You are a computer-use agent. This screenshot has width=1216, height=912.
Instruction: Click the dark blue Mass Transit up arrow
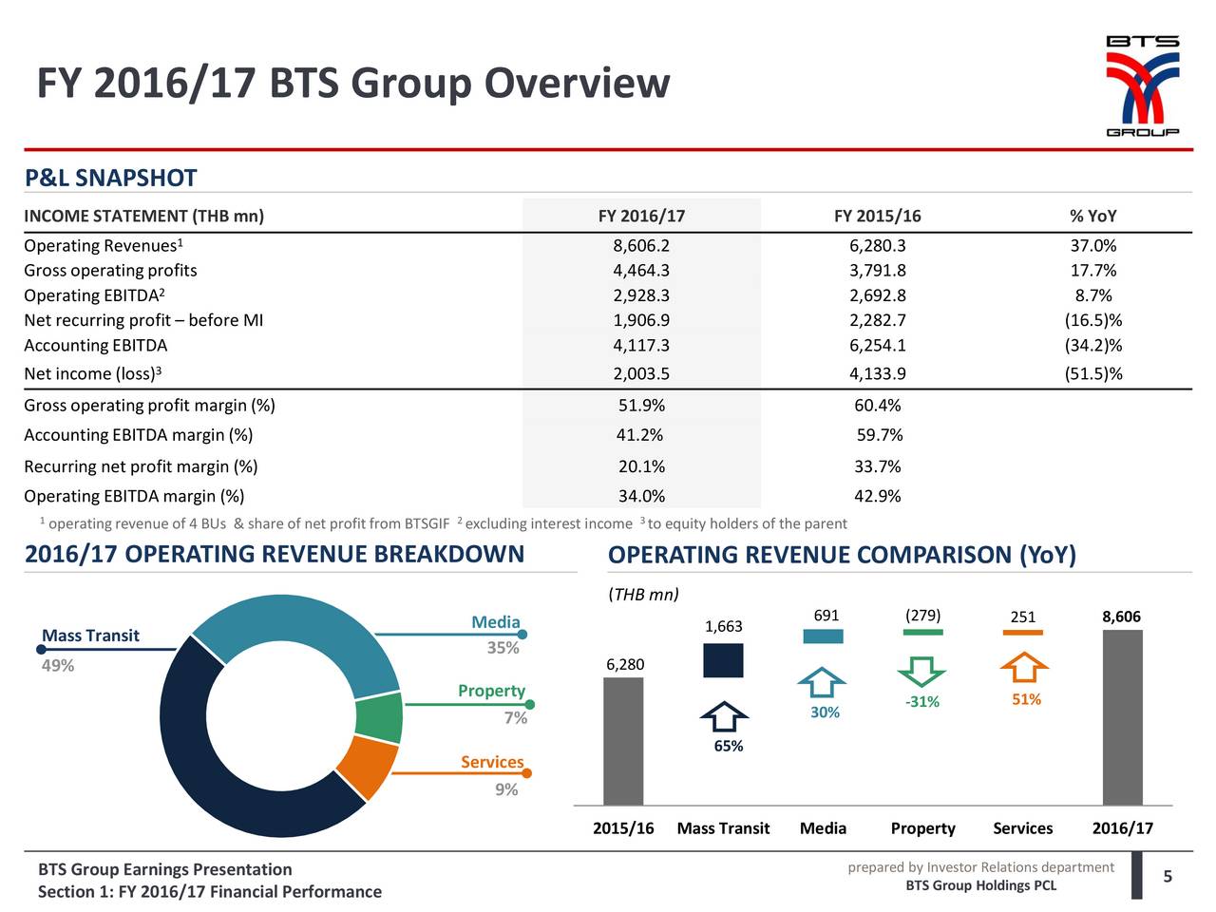725,718
